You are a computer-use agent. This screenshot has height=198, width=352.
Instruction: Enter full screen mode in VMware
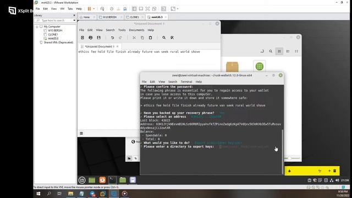(x=147, y=9)
